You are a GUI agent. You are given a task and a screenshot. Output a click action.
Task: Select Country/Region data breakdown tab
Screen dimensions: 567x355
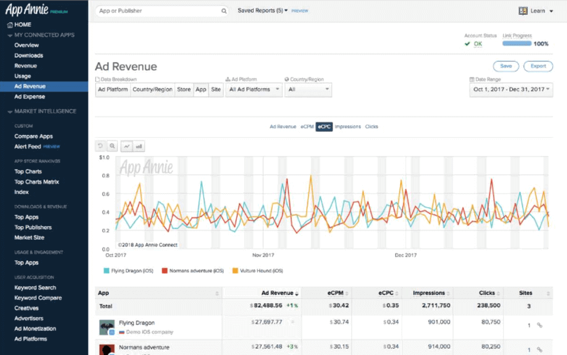point(152,90)
